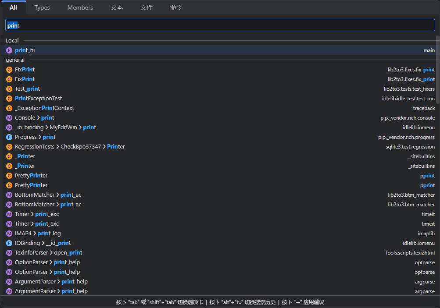Click the class icon next to Test_print
This screenshot has height=308, width=440.
[9, 89]
